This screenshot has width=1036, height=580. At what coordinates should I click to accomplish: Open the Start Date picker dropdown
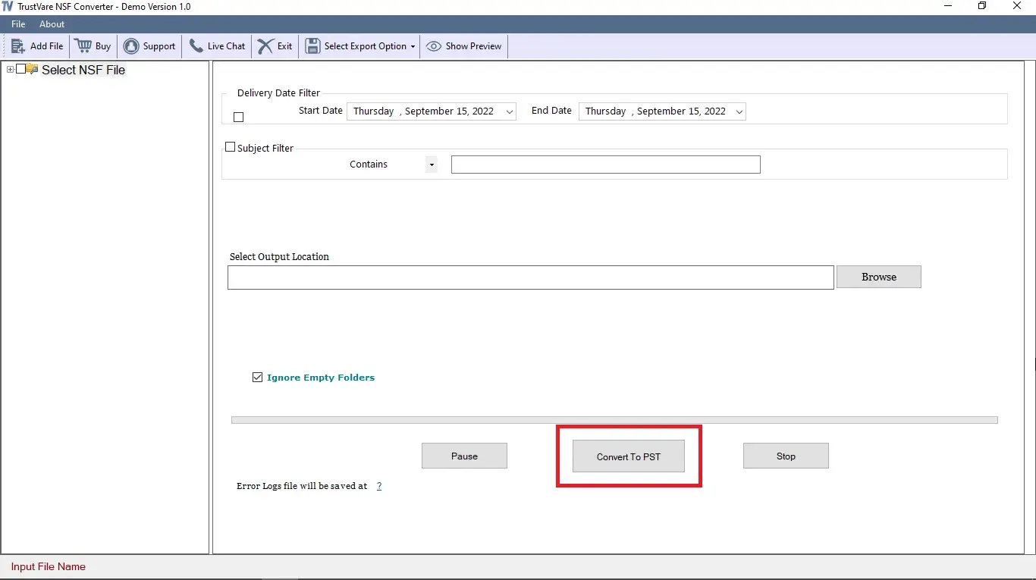click(x=510, y=111)
